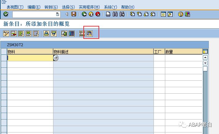The width and height of the screenshot is (219, 134).
Task: Open the 选择(S) menu
Action: click(68, 7)
